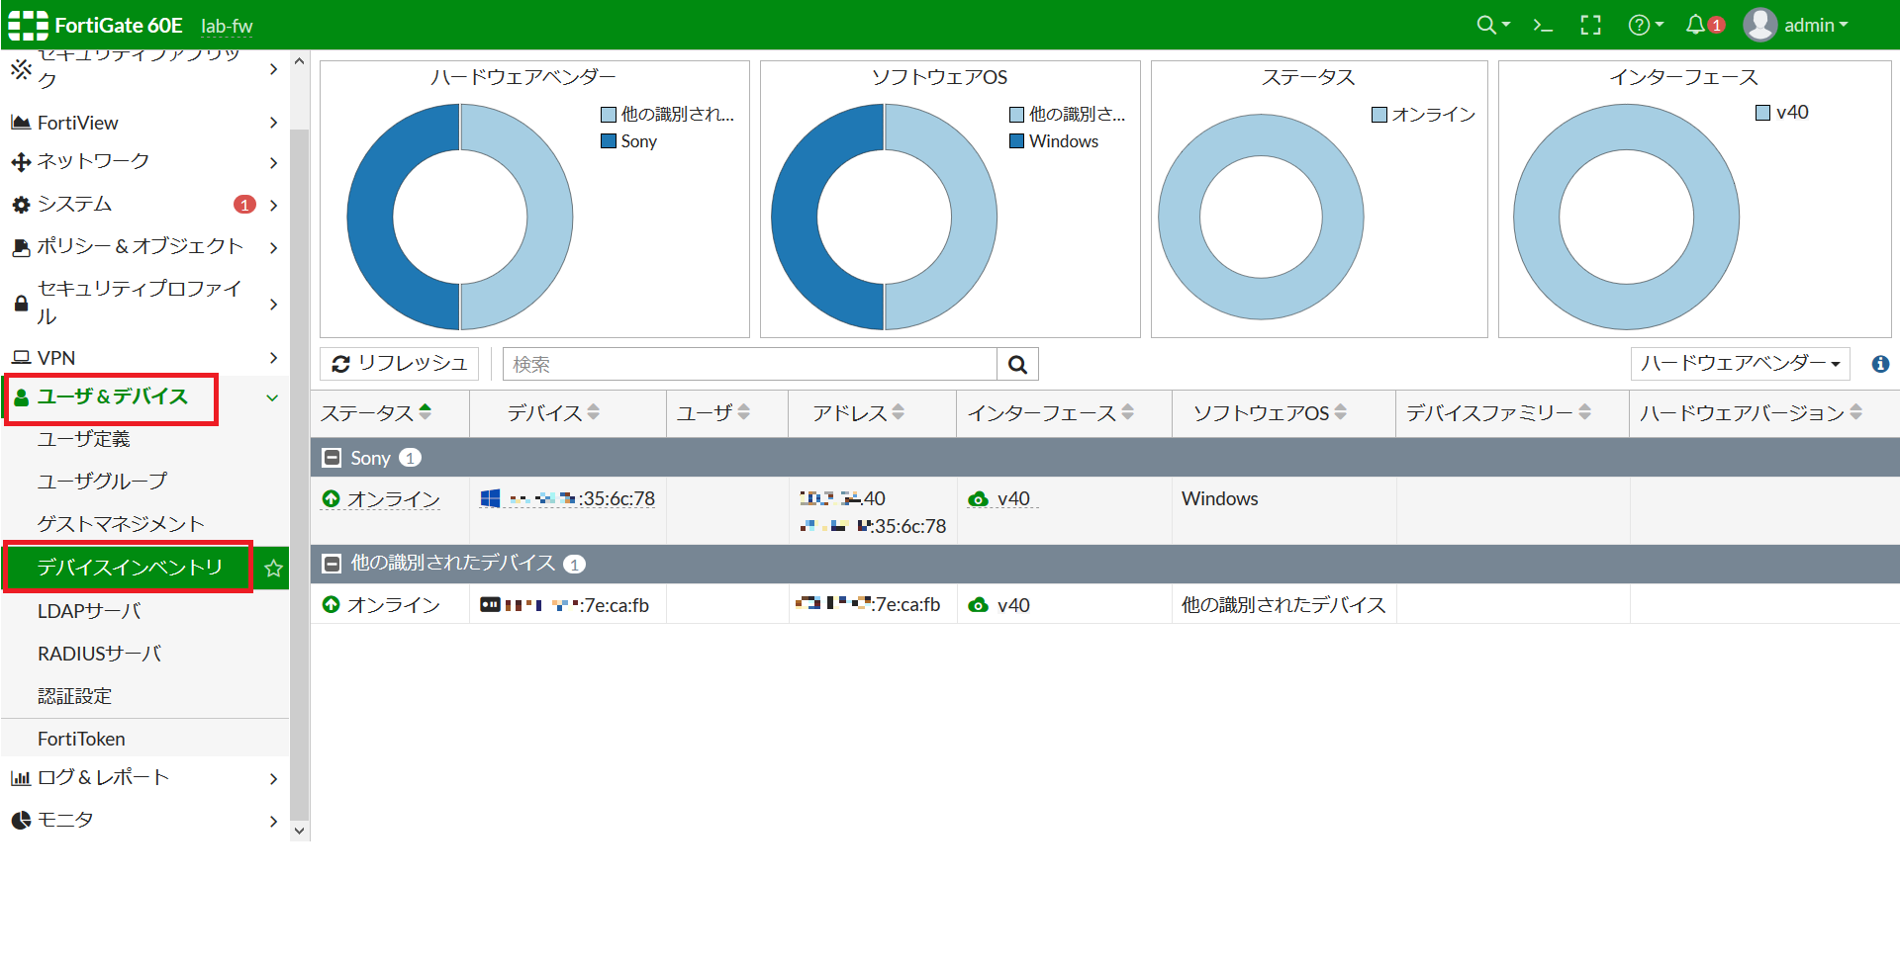This screenshot has height=968, width=1900.
Task: Click the online status icon in 7e:ca:fb row
Action: 331,604
